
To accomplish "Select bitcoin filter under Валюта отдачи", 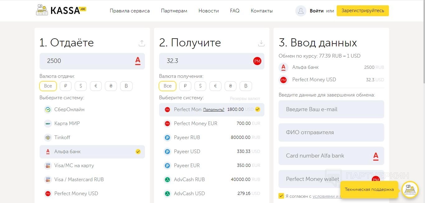I will click(126, 86).
